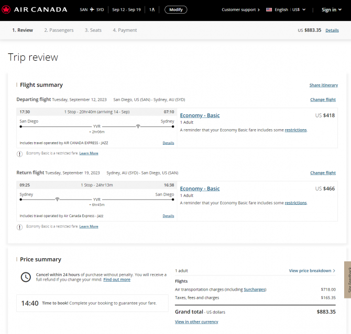Click the Grand total $883.35 amount
351x334 pixels.
pos(326,312)
